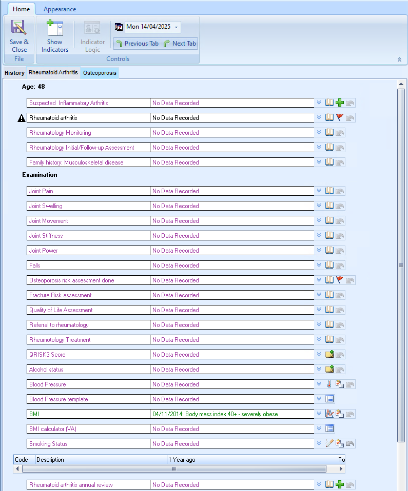Select the Rheumatoid Arthritis tab
The width and height of the screenshot is (408, 491).
click(53, 72)
